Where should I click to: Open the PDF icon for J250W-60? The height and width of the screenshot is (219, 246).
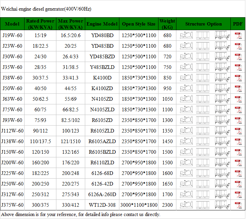click(238, 184)
